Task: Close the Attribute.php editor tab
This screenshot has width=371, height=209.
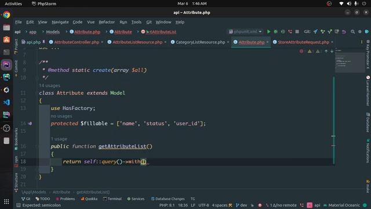Action: pyautogui.click(x=267, y=42)
